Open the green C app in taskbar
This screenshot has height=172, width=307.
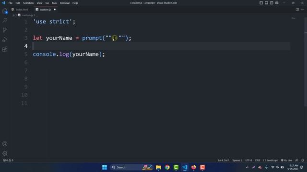point(176,167)
